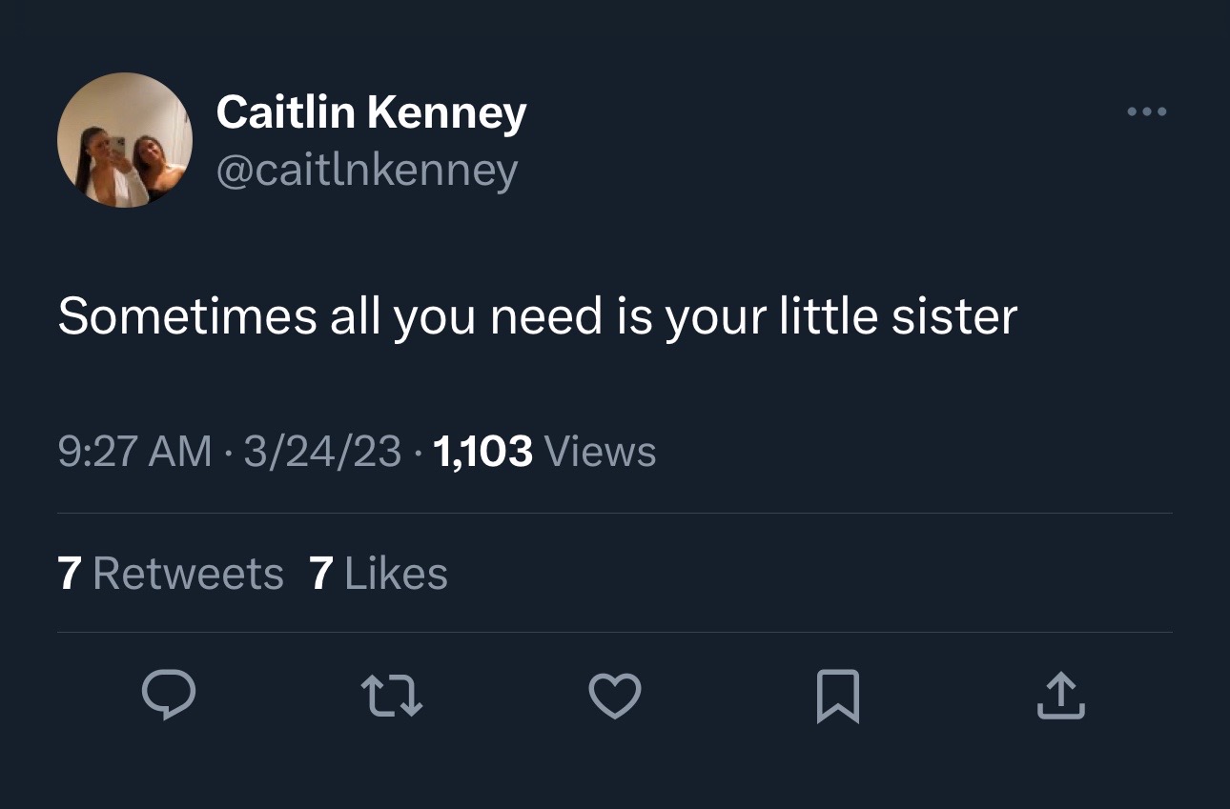This screenshot has width=1230, height=809.
Task: Open Caitlin Kenney's profile picture
Action: 125,140
